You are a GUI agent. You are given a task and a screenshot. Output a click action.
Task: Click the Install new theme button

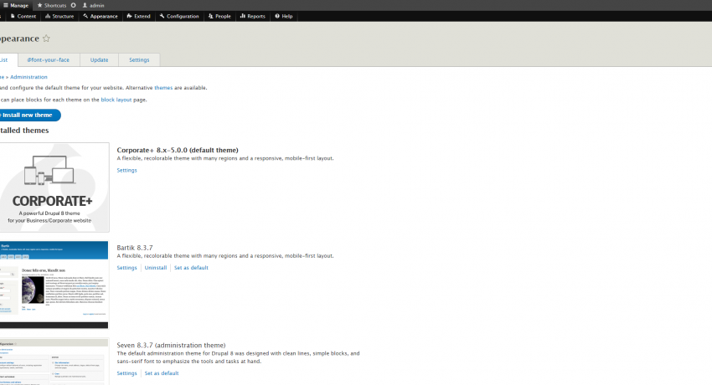pyautogui.click(x=28, y=116)
